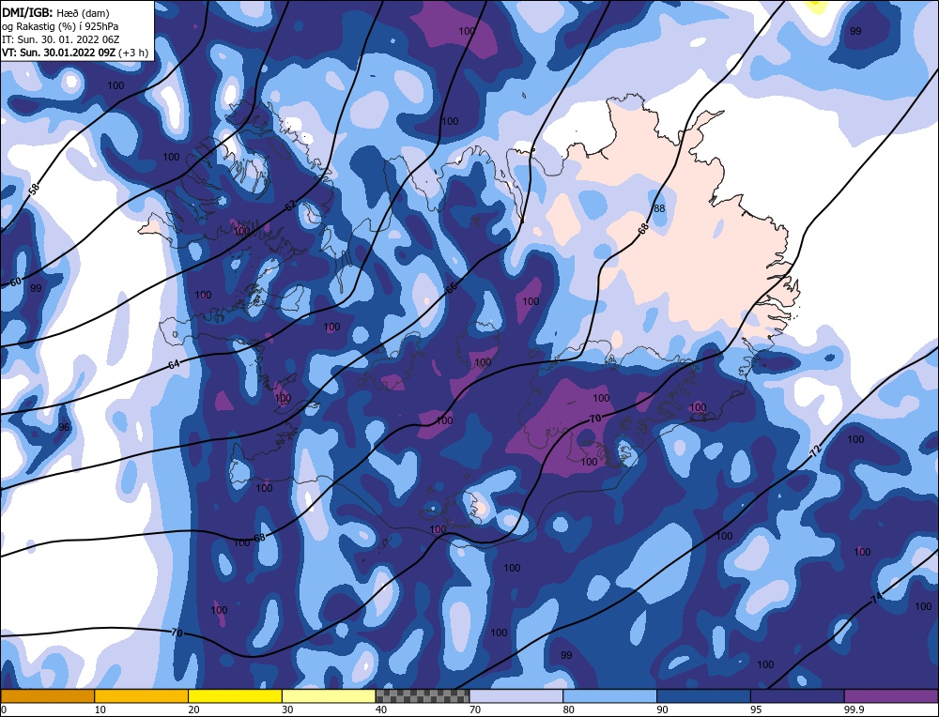Click the 'IT: Sun. 30. 01. 2022 06Z' line
The height and width of the screenshot is (717, 939).
pyautogui.click(x=62, y=39)
